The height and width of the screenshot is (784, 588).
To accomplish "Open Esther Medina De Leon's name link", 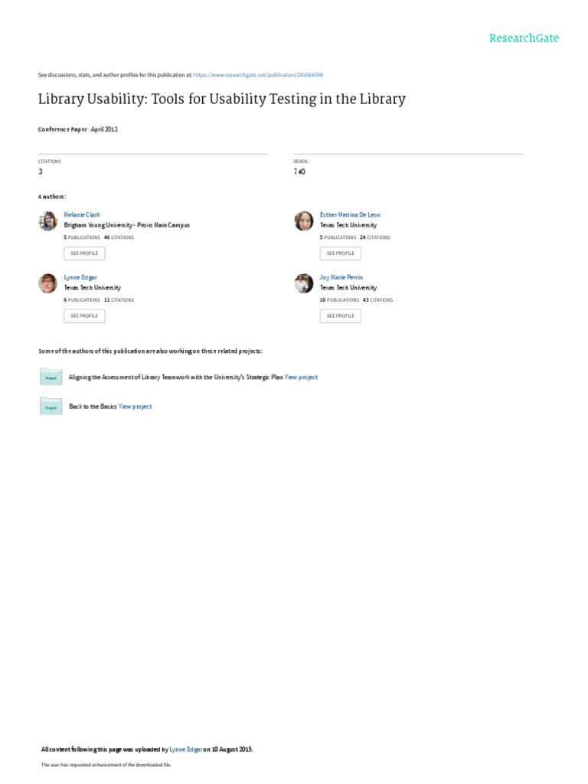I will click(349, 215).
